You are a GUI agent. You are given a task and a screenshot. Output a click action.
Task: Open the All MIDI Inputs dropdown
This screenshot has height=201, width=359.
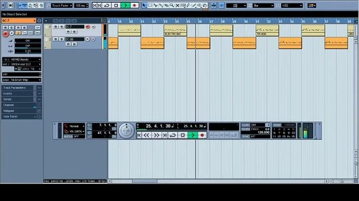pyautogui.click(x=22, y=60)
